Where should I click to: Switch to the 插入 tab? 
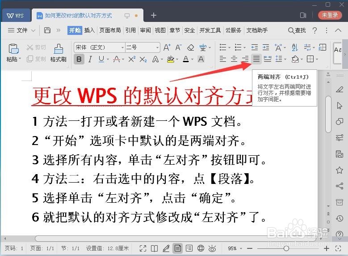89,30
